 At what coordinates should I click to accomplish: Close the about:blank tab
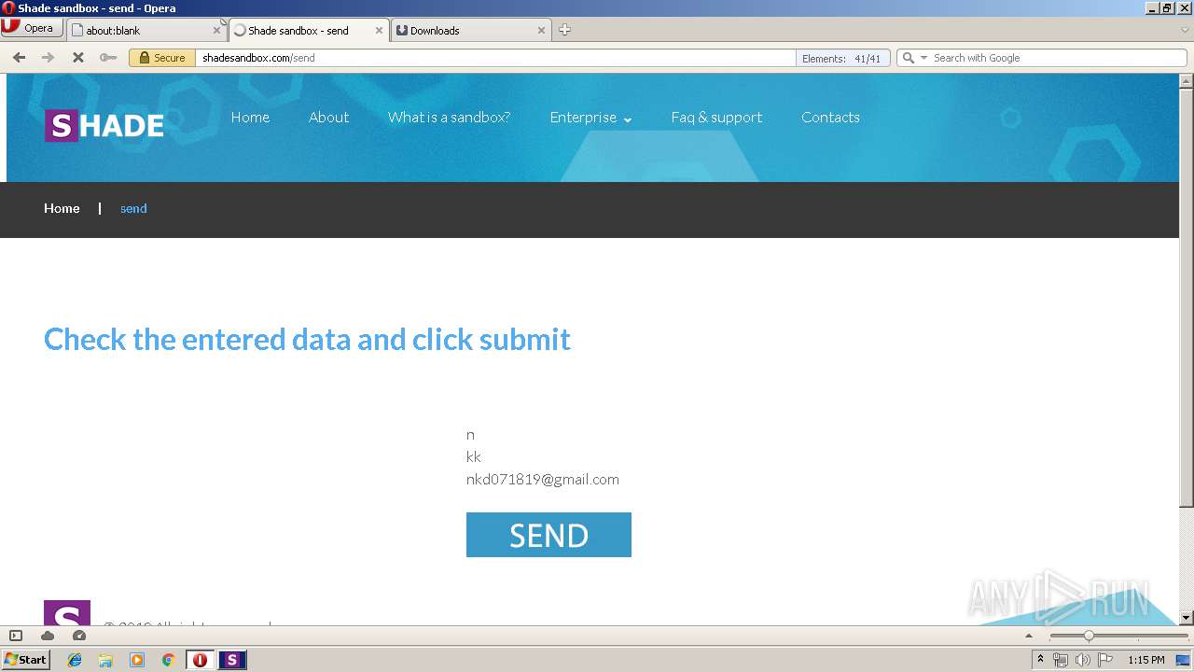point(216,30)
